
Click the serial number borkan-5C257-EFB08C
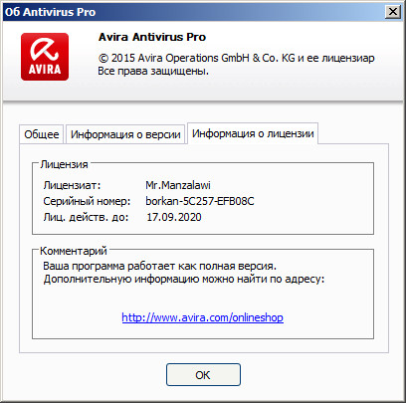[x=200, y=201]
